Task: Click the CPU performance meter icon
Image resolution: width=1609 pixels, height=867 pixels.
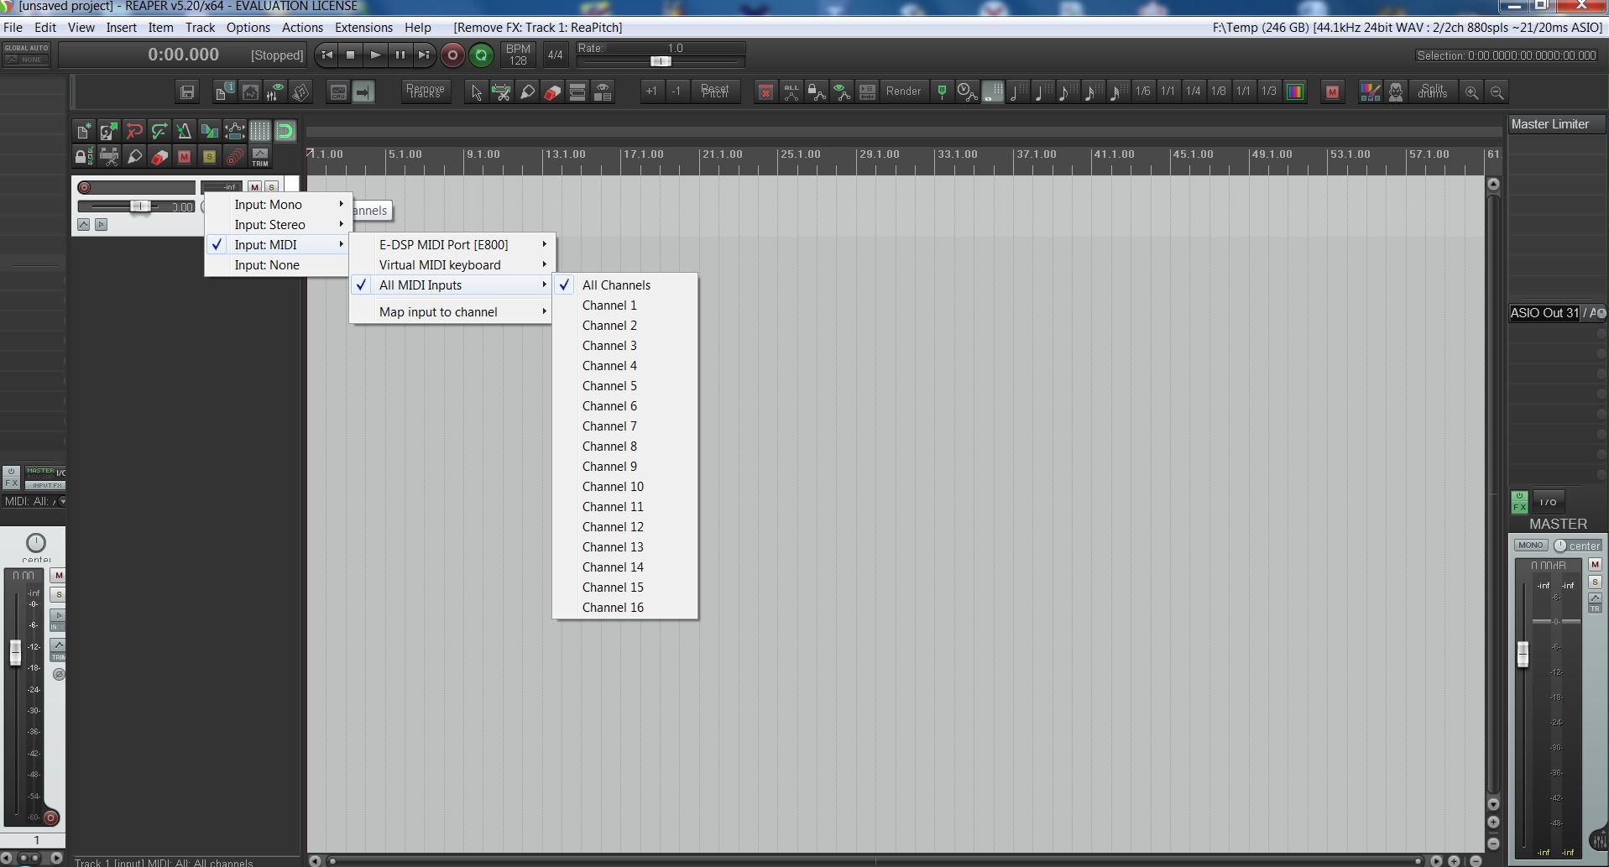Action: [338, 91]
